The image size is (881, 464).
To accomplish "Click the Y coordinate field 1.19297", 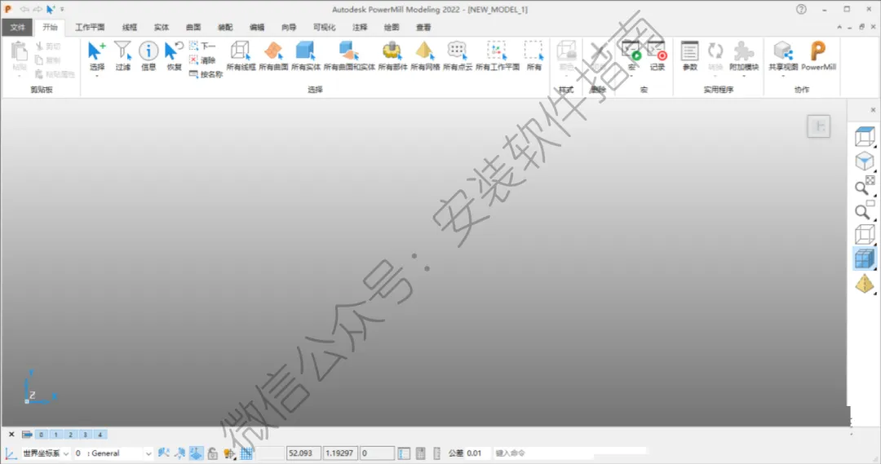I will coord(340,453).
